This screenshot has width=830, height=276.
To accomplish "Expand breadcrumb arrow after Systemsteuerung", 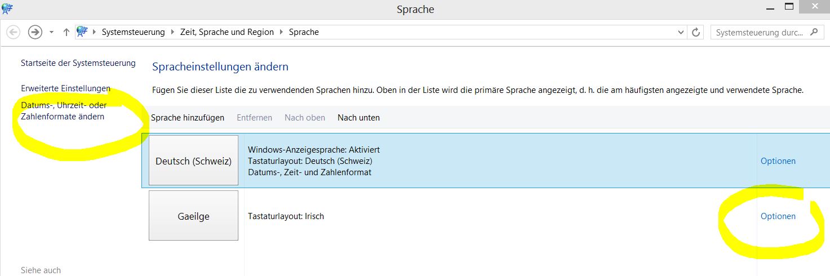I will (172, 32).
